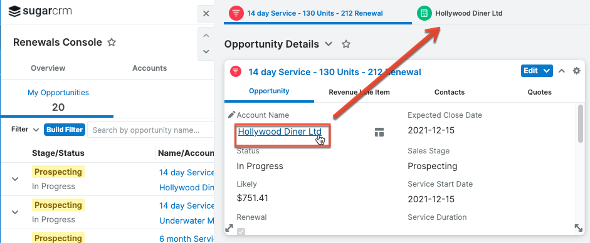
Task: Click Build Filter button
Action: (x=65, y=130)
